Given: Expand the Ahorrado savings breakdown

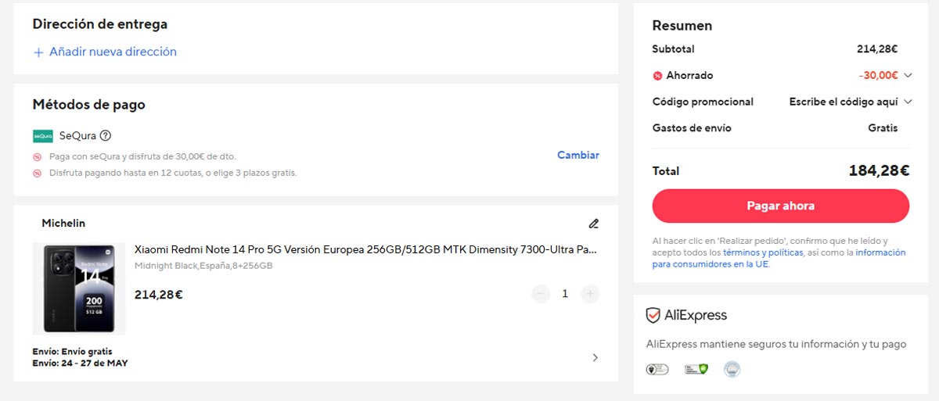Looking at the screenshot, I should 908,76.
